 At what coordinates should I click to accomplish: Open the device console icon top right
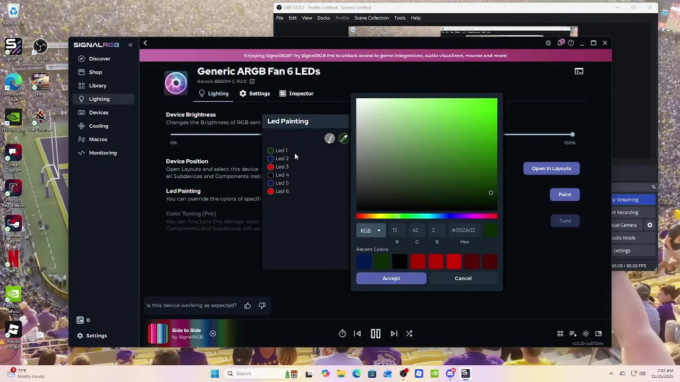(x=579, y=71)
